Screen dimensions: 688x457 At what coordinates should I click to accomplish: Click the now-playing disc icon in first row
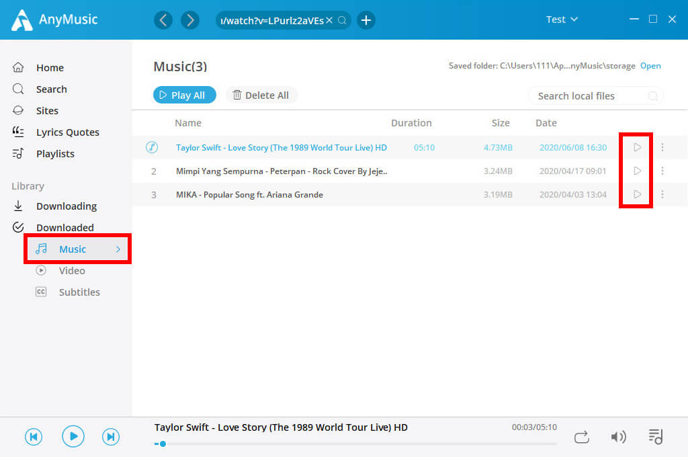(x=152, y=147)
